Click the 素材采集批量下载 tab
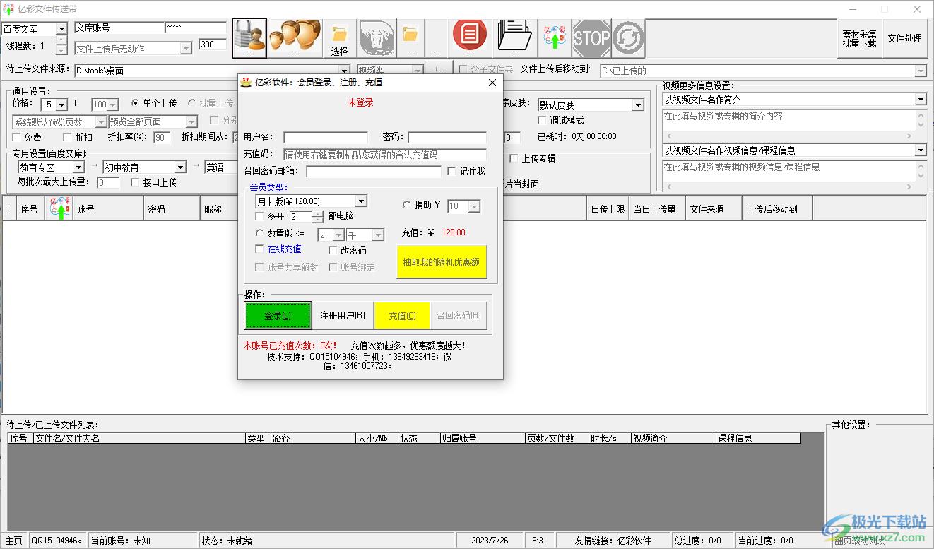This screenshot has height=549, width=934. [859, 38]
